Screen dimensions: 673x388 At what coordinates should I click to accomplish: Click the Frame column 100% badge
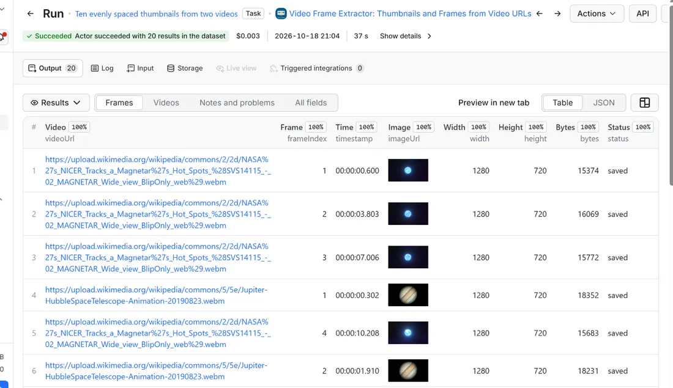pyautogui.click(x=316, y=127)
